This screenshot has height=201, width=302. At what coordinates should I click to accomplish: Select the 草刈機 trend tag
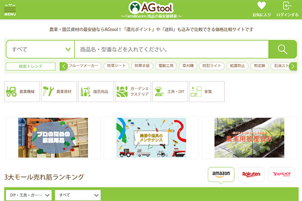188,66
